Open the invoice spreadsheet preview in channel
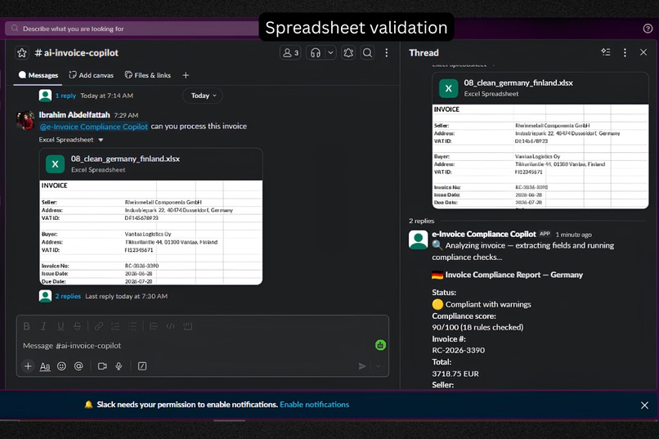Screen dimensions: 659x439 (151, 232)
